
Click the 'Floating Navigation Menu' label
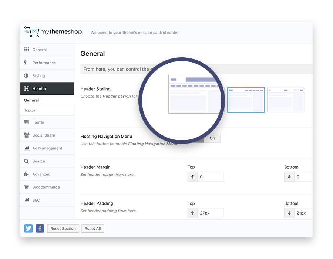click(106, 136)
